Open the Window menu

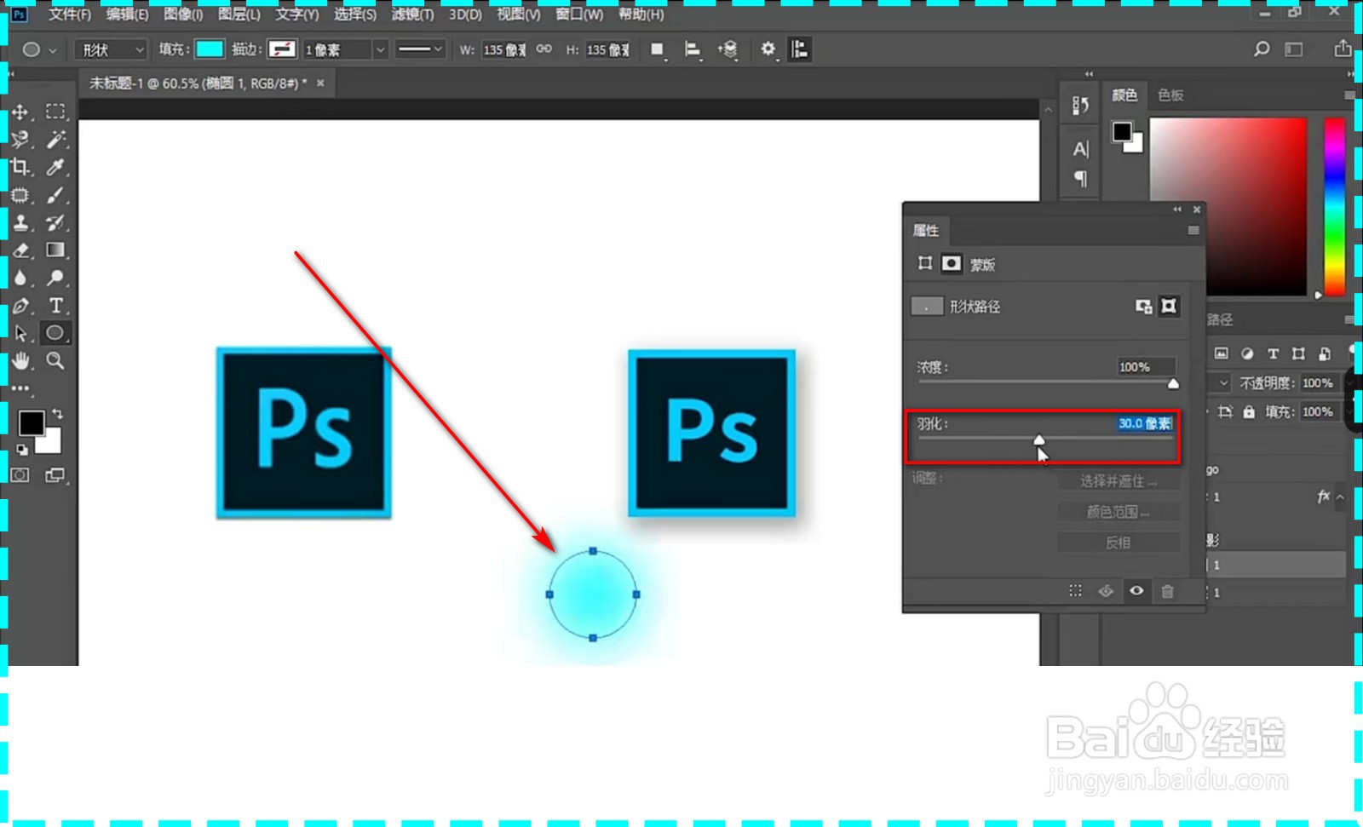pos(578,14)
